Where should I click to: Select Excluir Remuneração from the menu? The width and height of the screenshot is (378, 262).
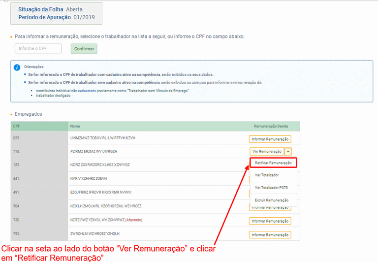pos(272,200)
